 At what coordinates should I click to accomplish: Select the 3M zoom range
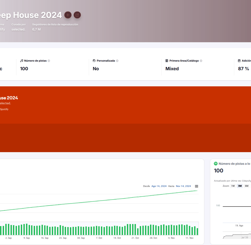(x=240, y=186)
